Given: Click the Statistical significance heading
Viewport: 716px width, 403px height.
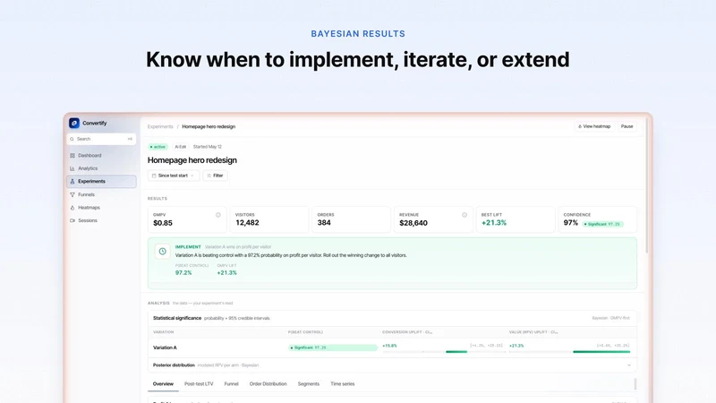Looking at the screenshot, I should (x=177, y=318).
